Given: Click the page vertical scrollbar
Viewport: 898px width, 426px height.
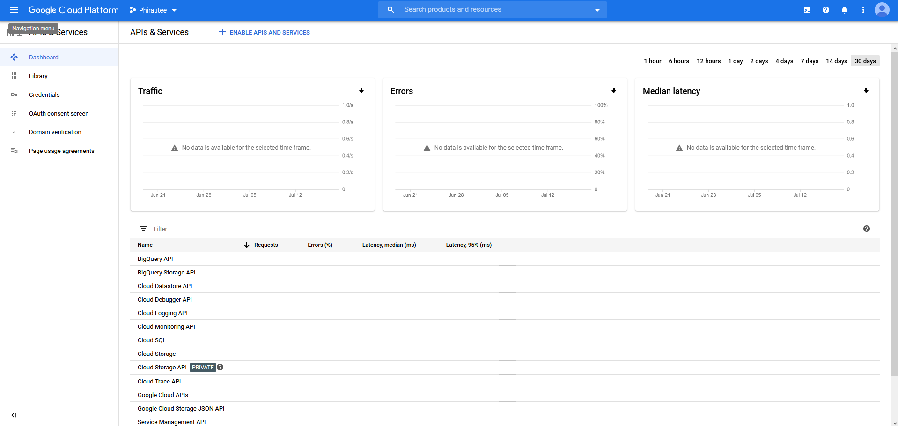Looking at the screenshot, I should click(x=895, y=213).
